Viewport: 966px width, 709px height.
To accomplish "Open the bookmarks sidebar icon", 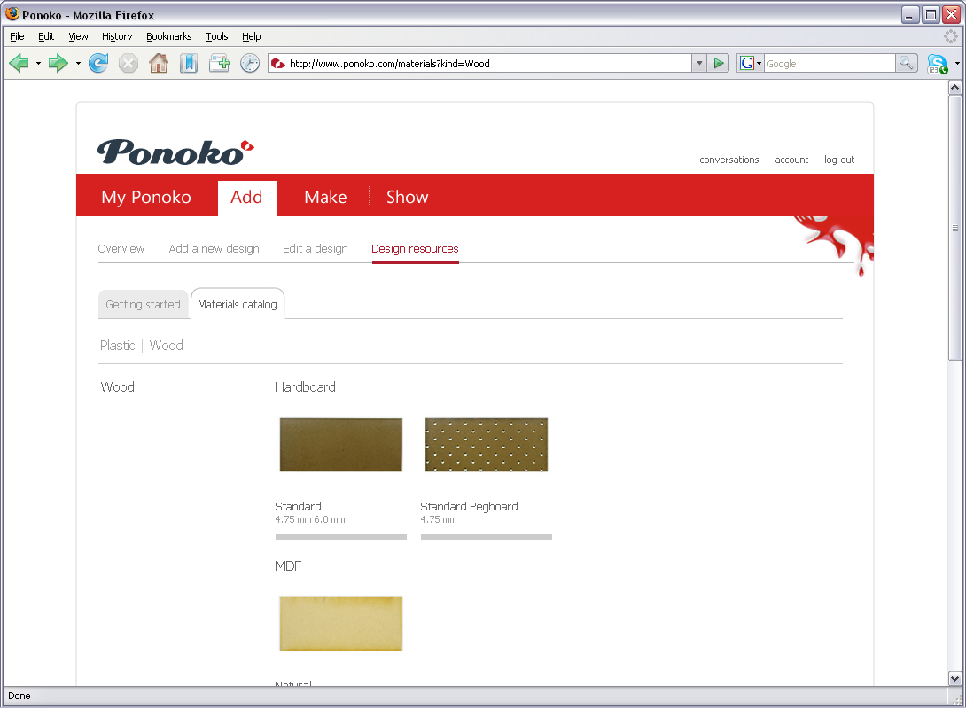I will click(x=188, y=63).
